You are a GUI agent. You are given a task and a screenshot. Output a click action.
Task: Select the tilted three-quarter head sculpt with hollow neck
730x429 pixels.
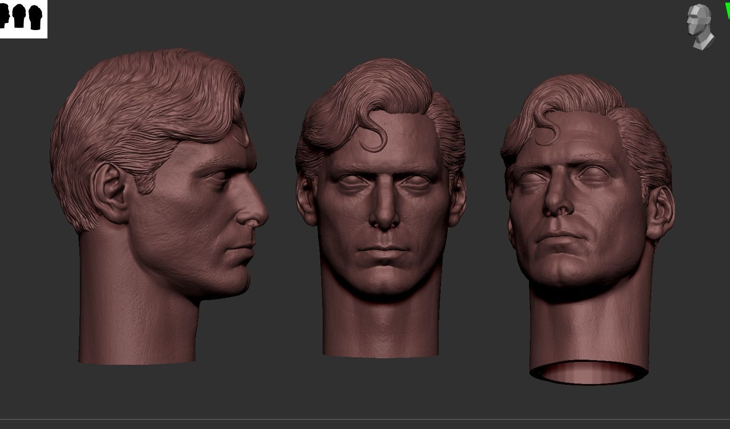pyautogui.click(x=588, y=230)
